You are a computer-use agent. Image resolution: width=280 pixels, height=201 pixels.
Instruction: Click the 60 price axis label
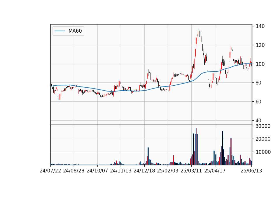259,102
